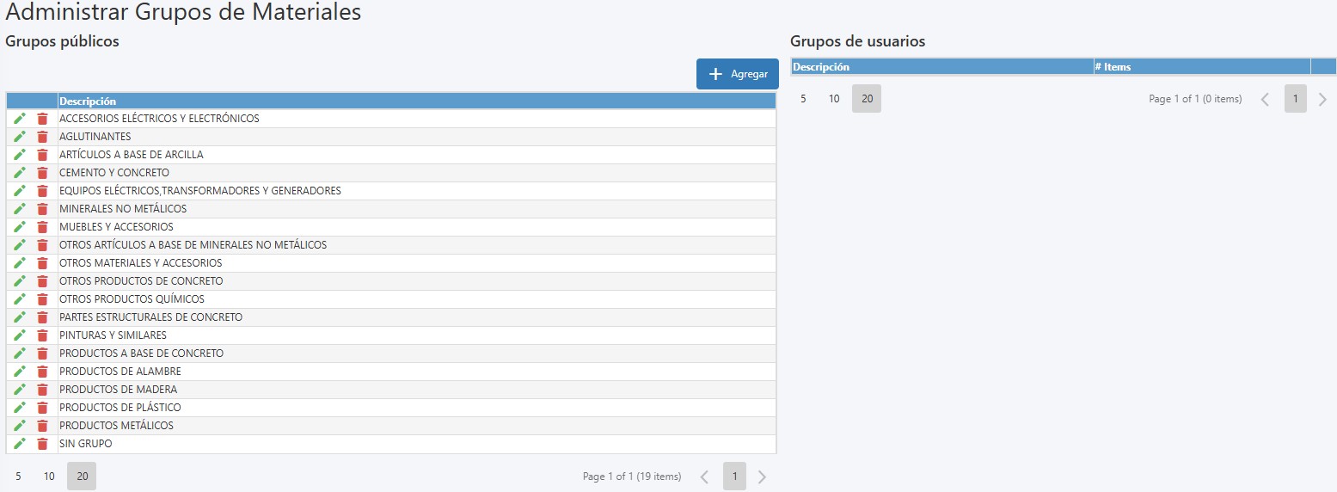Viewport: 1337px width, 492px height.
Task: Delete the PRODUCTOS METÁLICOS group
Action: (42, 426)
